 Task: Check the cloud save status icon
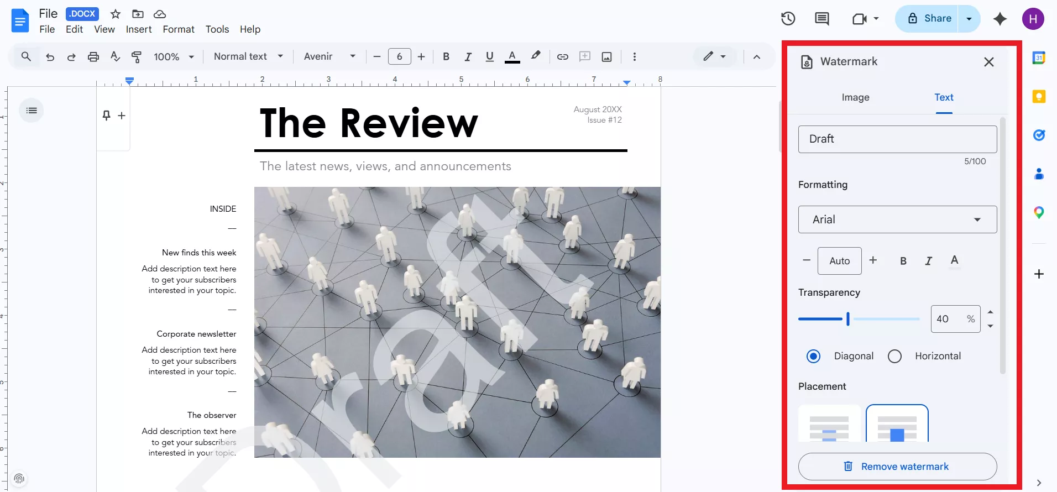[x=160, y=14]
